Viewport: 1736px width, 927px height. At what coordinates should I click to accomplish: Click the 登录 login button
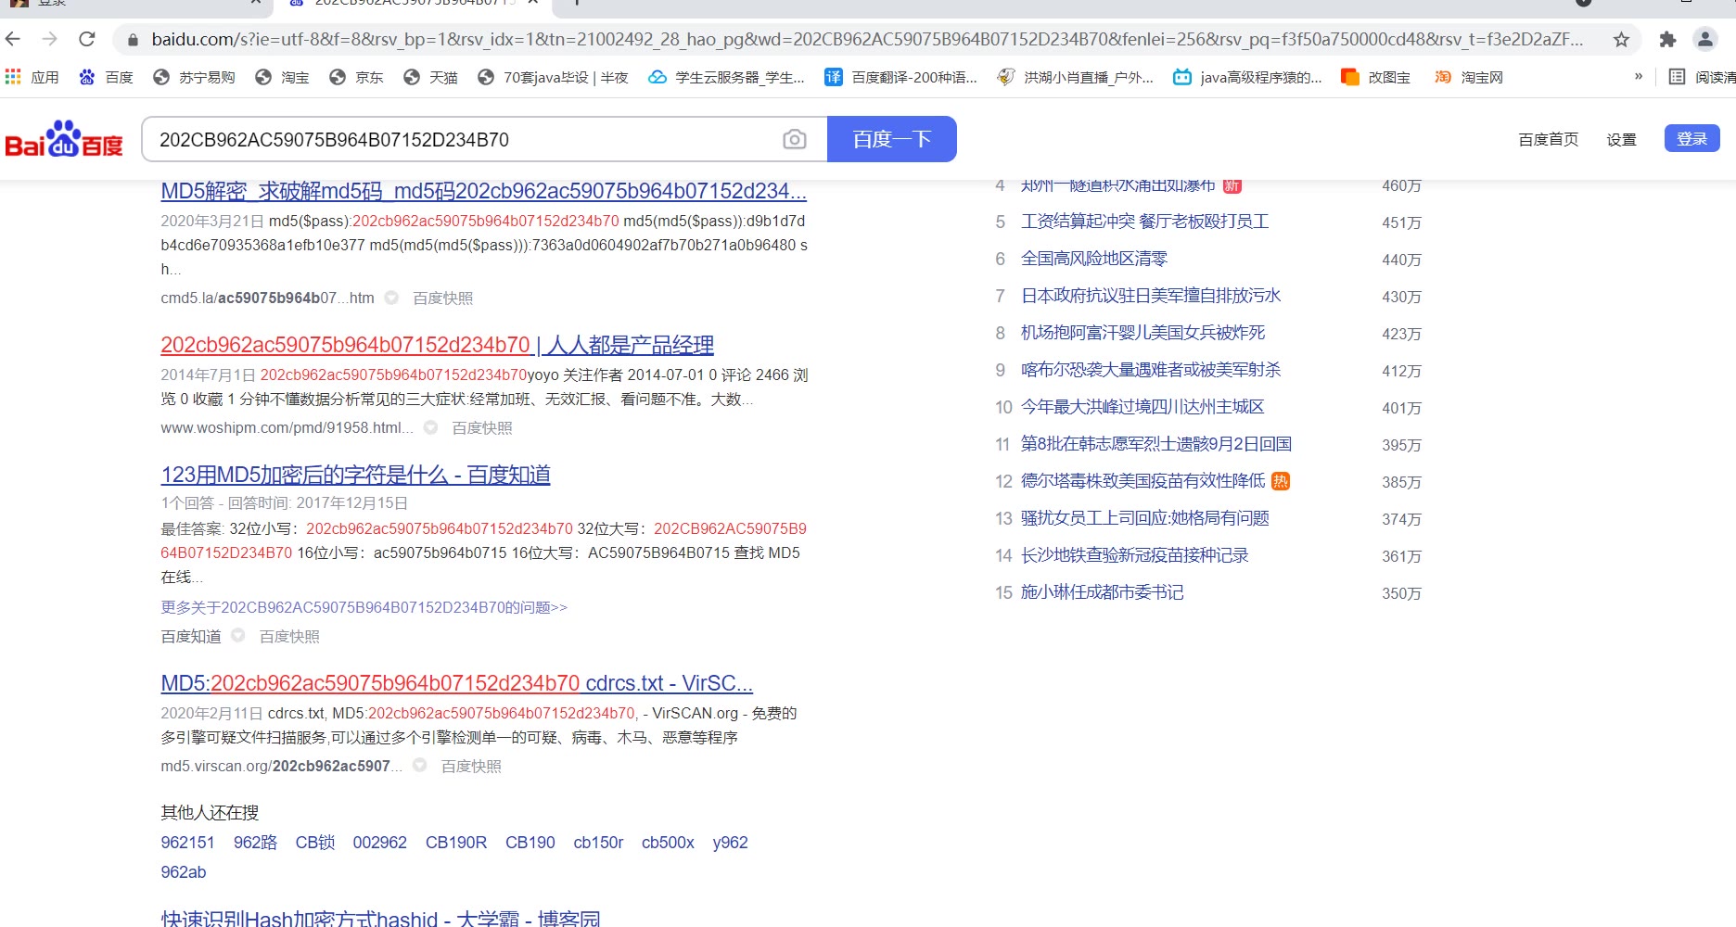click(1691, 138)
